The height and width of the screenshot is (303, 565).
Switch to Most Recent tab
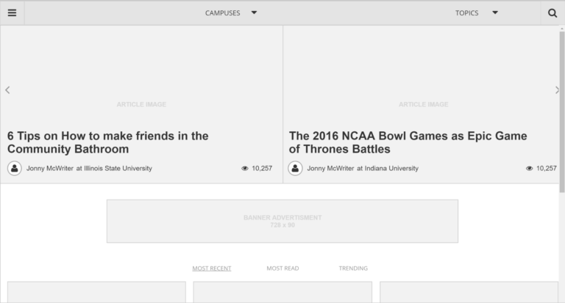click(212, 269)
